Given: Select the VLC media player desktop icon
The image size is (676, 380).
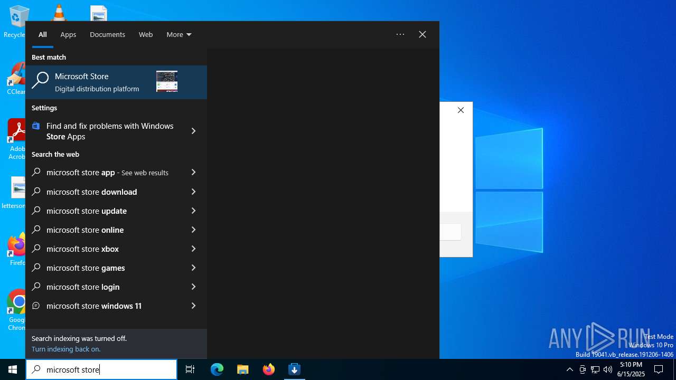Looking at the screenshot, I should pos(58,13).
